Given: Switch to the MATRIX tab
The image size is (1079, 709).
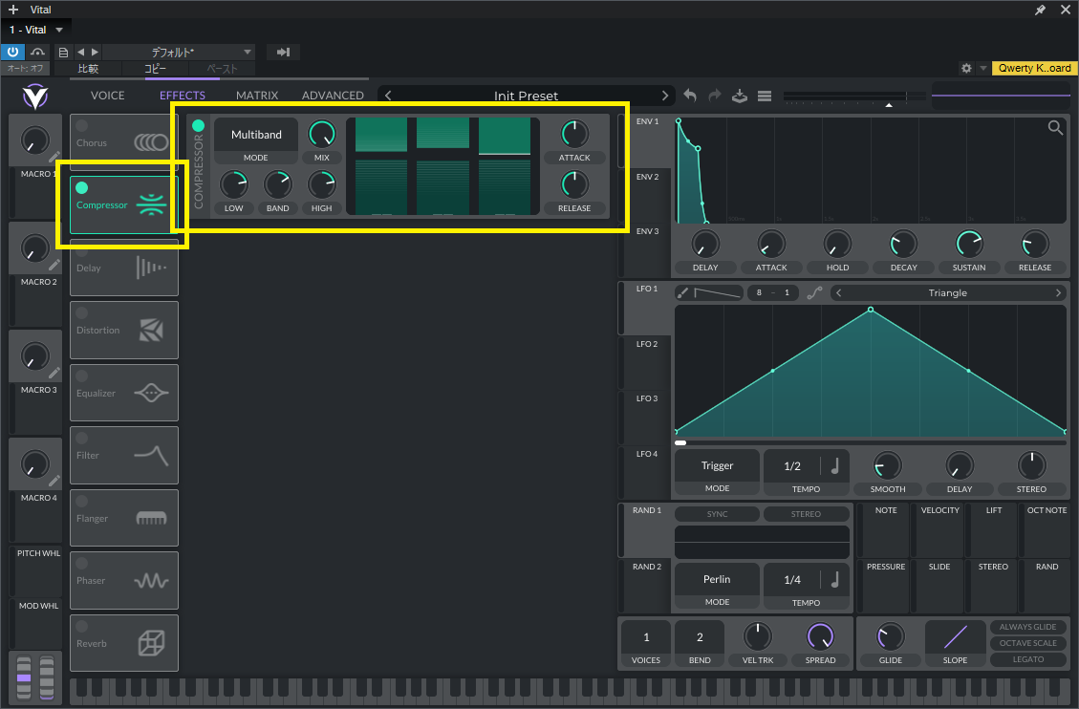Looking at the screenshot, I should click(257, 96).
